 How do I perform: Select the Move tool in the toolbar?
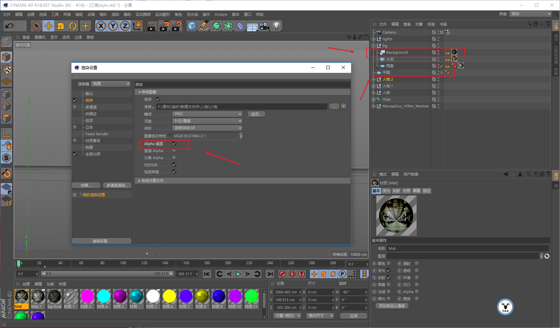49,26
